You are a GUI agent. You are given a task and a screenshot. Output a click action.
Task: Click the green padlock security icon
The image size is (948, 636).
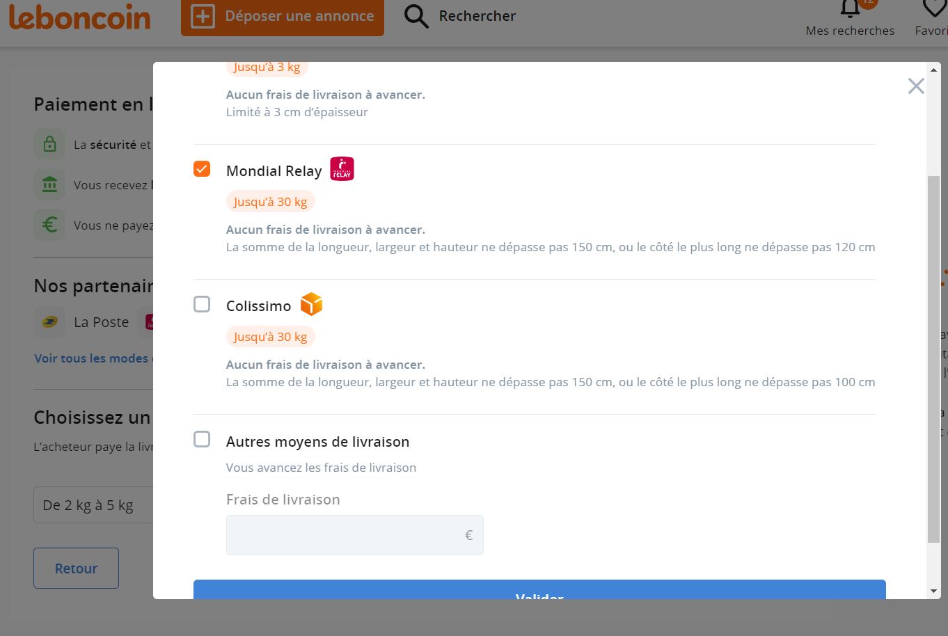pos(49,145)
